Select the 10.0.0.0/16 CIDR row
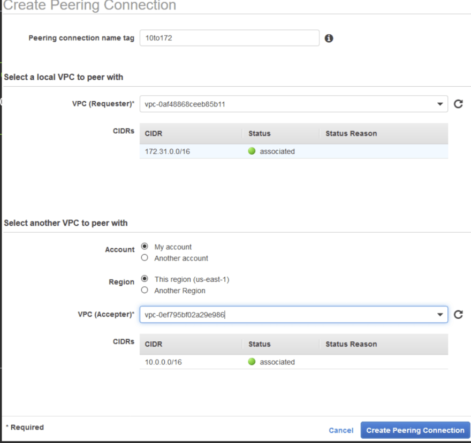This screenshot has width=471, height=443. click(x=294, y=362)
